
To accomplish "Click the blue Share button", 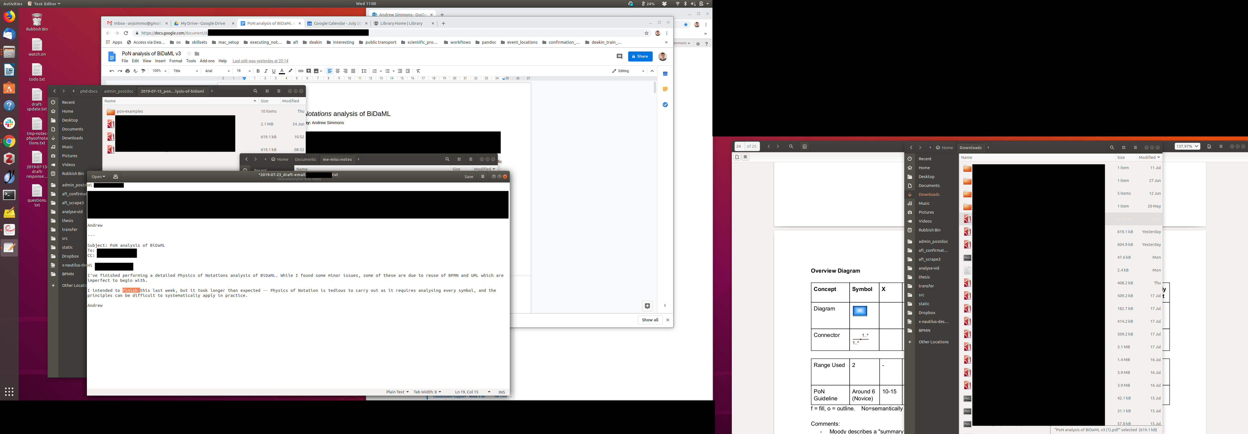I will [640, 56].
